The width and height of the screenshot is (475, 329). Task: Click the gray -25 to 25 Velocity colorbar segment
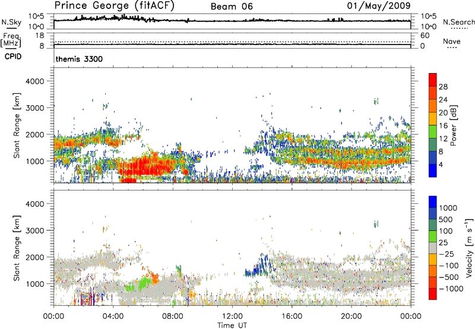click(433, 248)
